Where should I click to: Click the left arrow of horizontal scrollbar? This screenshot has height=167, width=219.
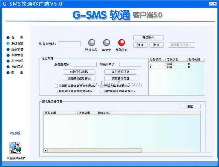45,151
